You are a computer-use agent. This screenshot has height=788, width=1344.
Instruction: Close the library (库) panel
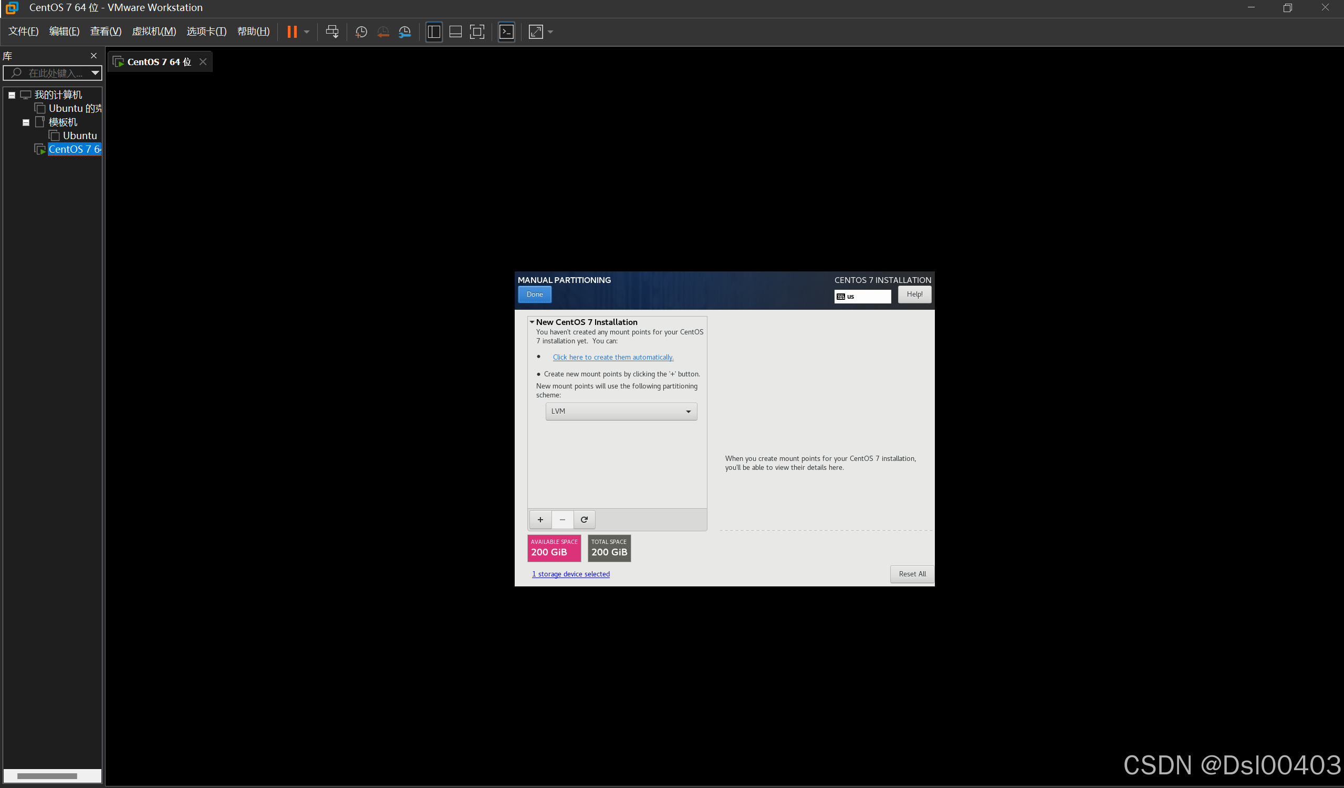click(94, 56)
